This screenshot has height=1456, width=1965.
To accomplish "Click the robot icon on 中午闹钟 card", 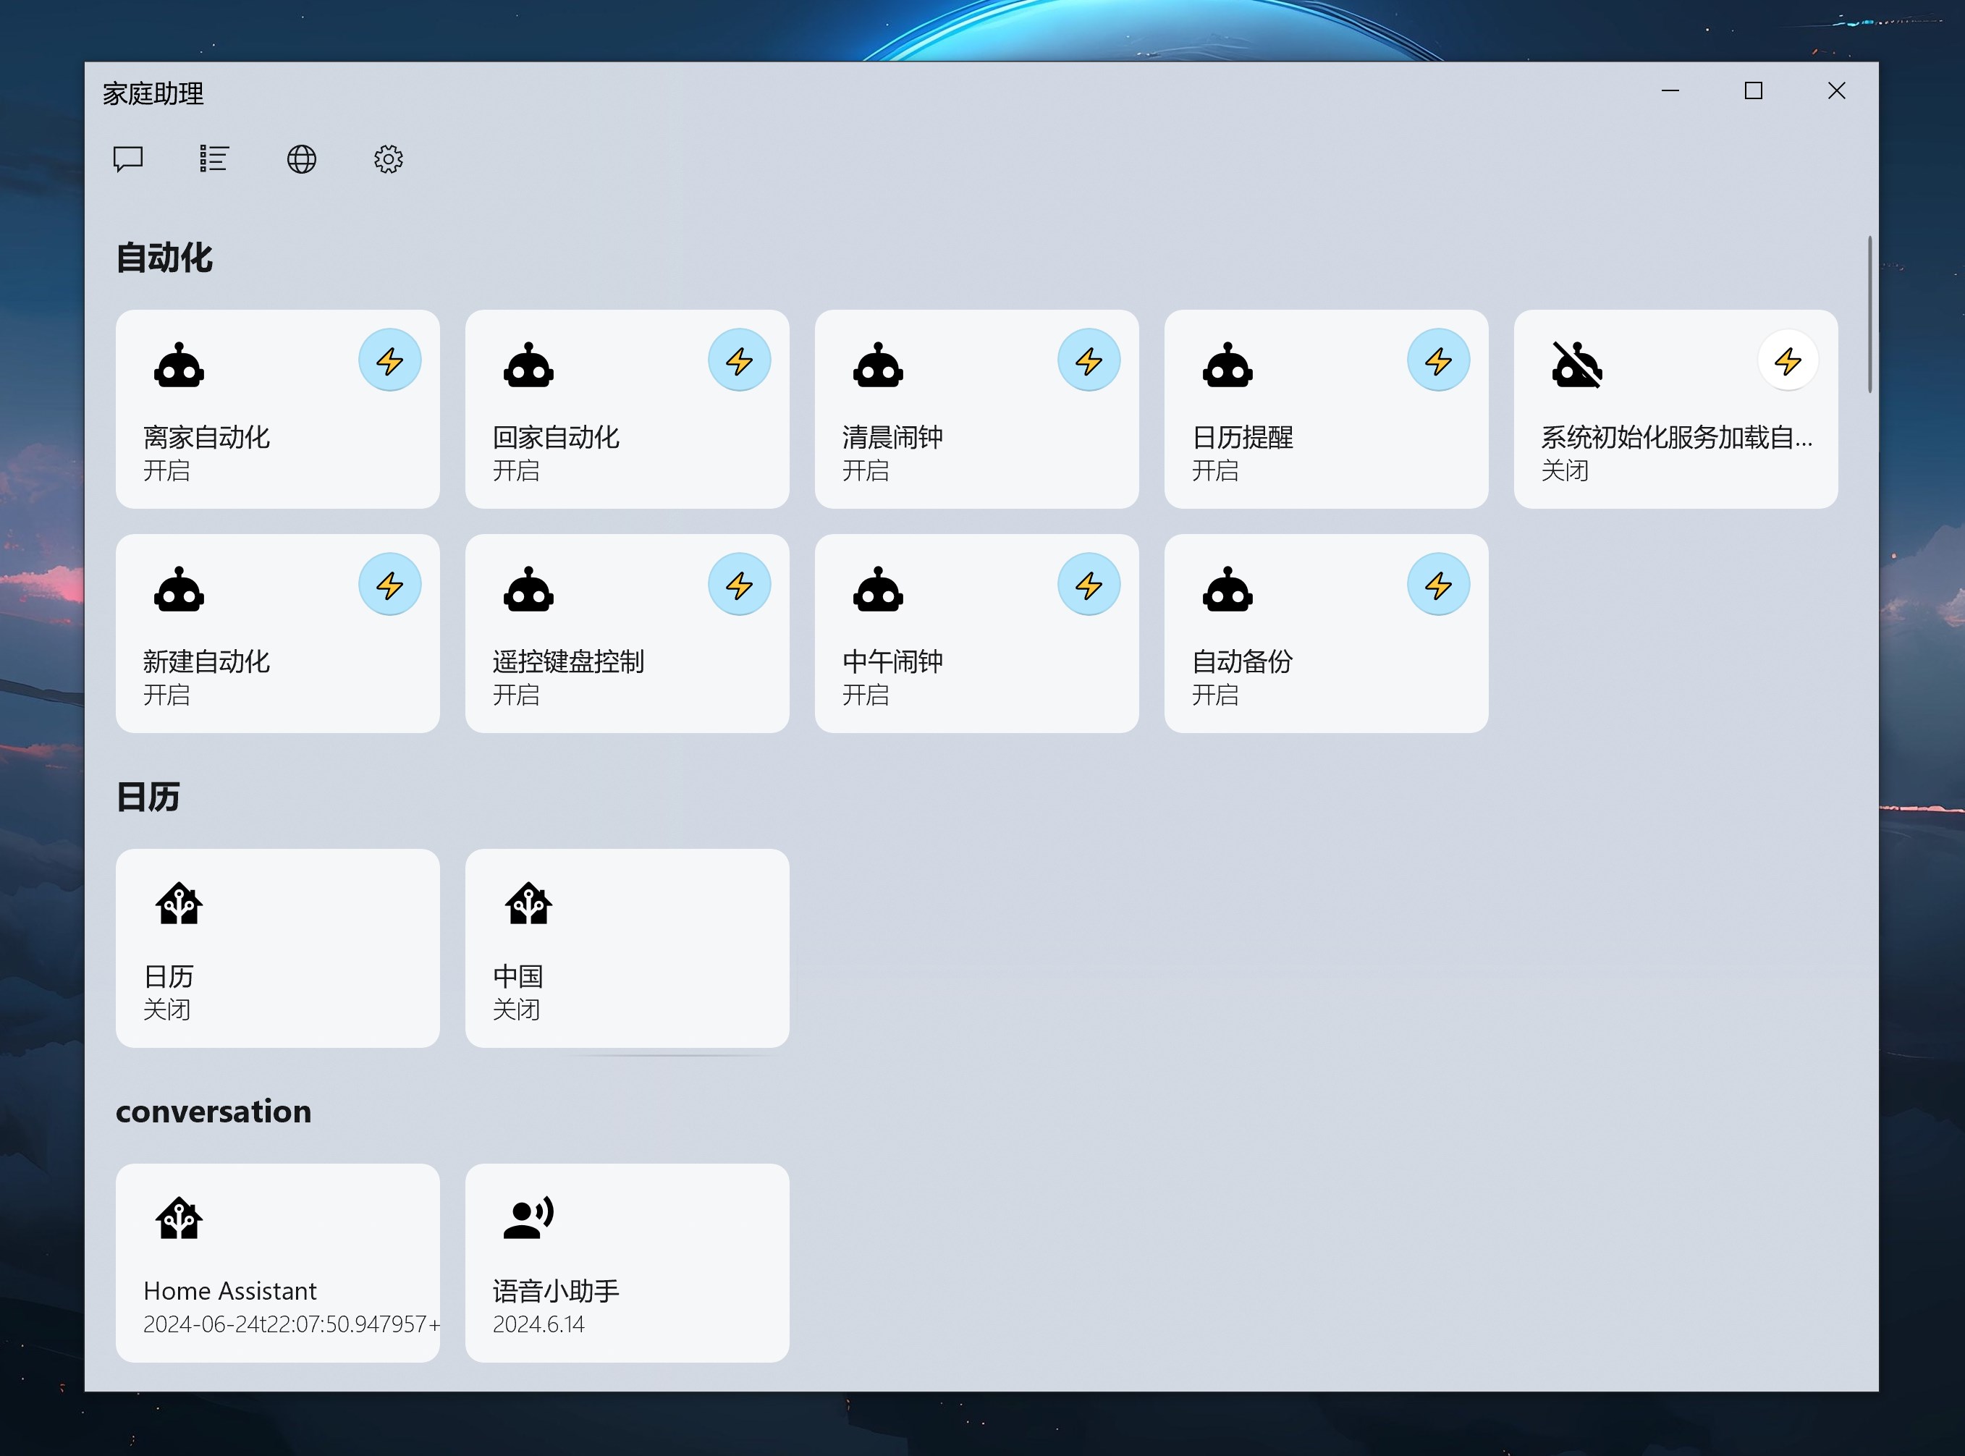I will click(x=877, y=590).
